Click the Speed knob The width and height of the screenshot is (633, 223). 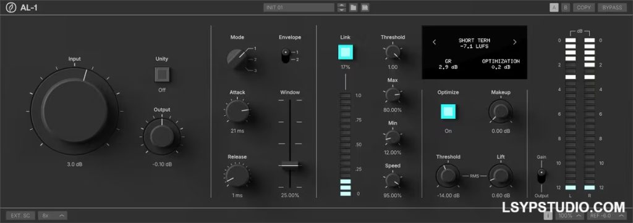[x=393, y=180]
